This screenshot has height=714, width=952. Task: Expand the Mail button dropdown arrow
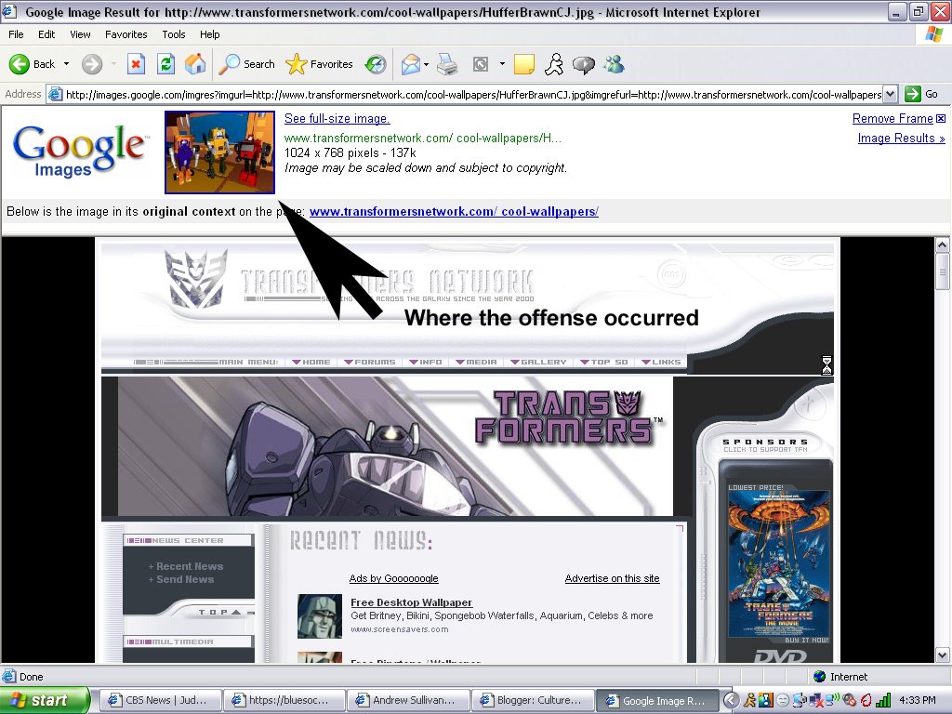[426, 64]
